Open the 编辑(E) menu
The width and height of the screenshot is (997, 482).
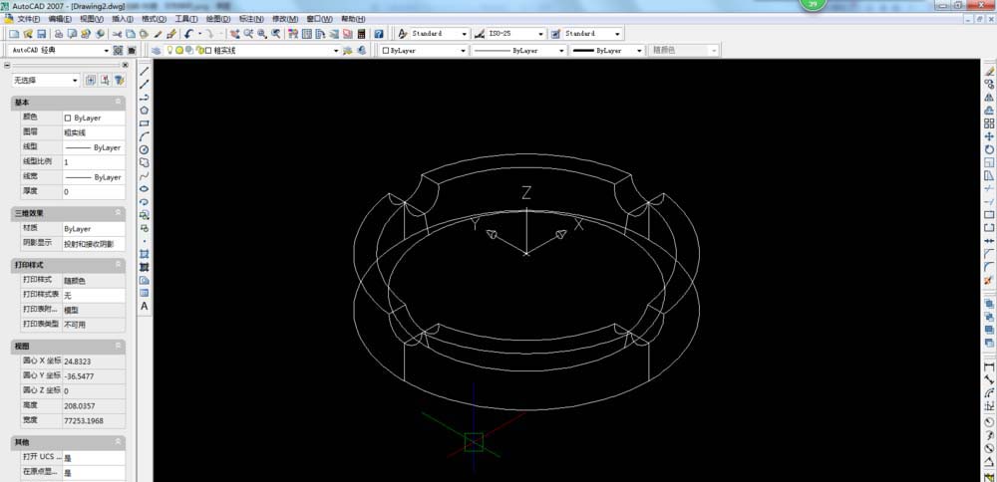[x=60, y=19]
